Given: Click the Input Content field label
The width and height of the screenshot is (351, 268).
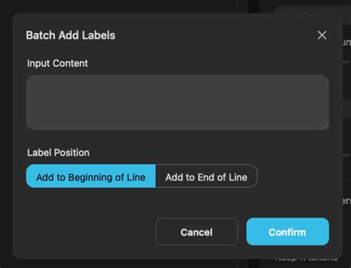Looking at the screenshot, I should point(58,64).
